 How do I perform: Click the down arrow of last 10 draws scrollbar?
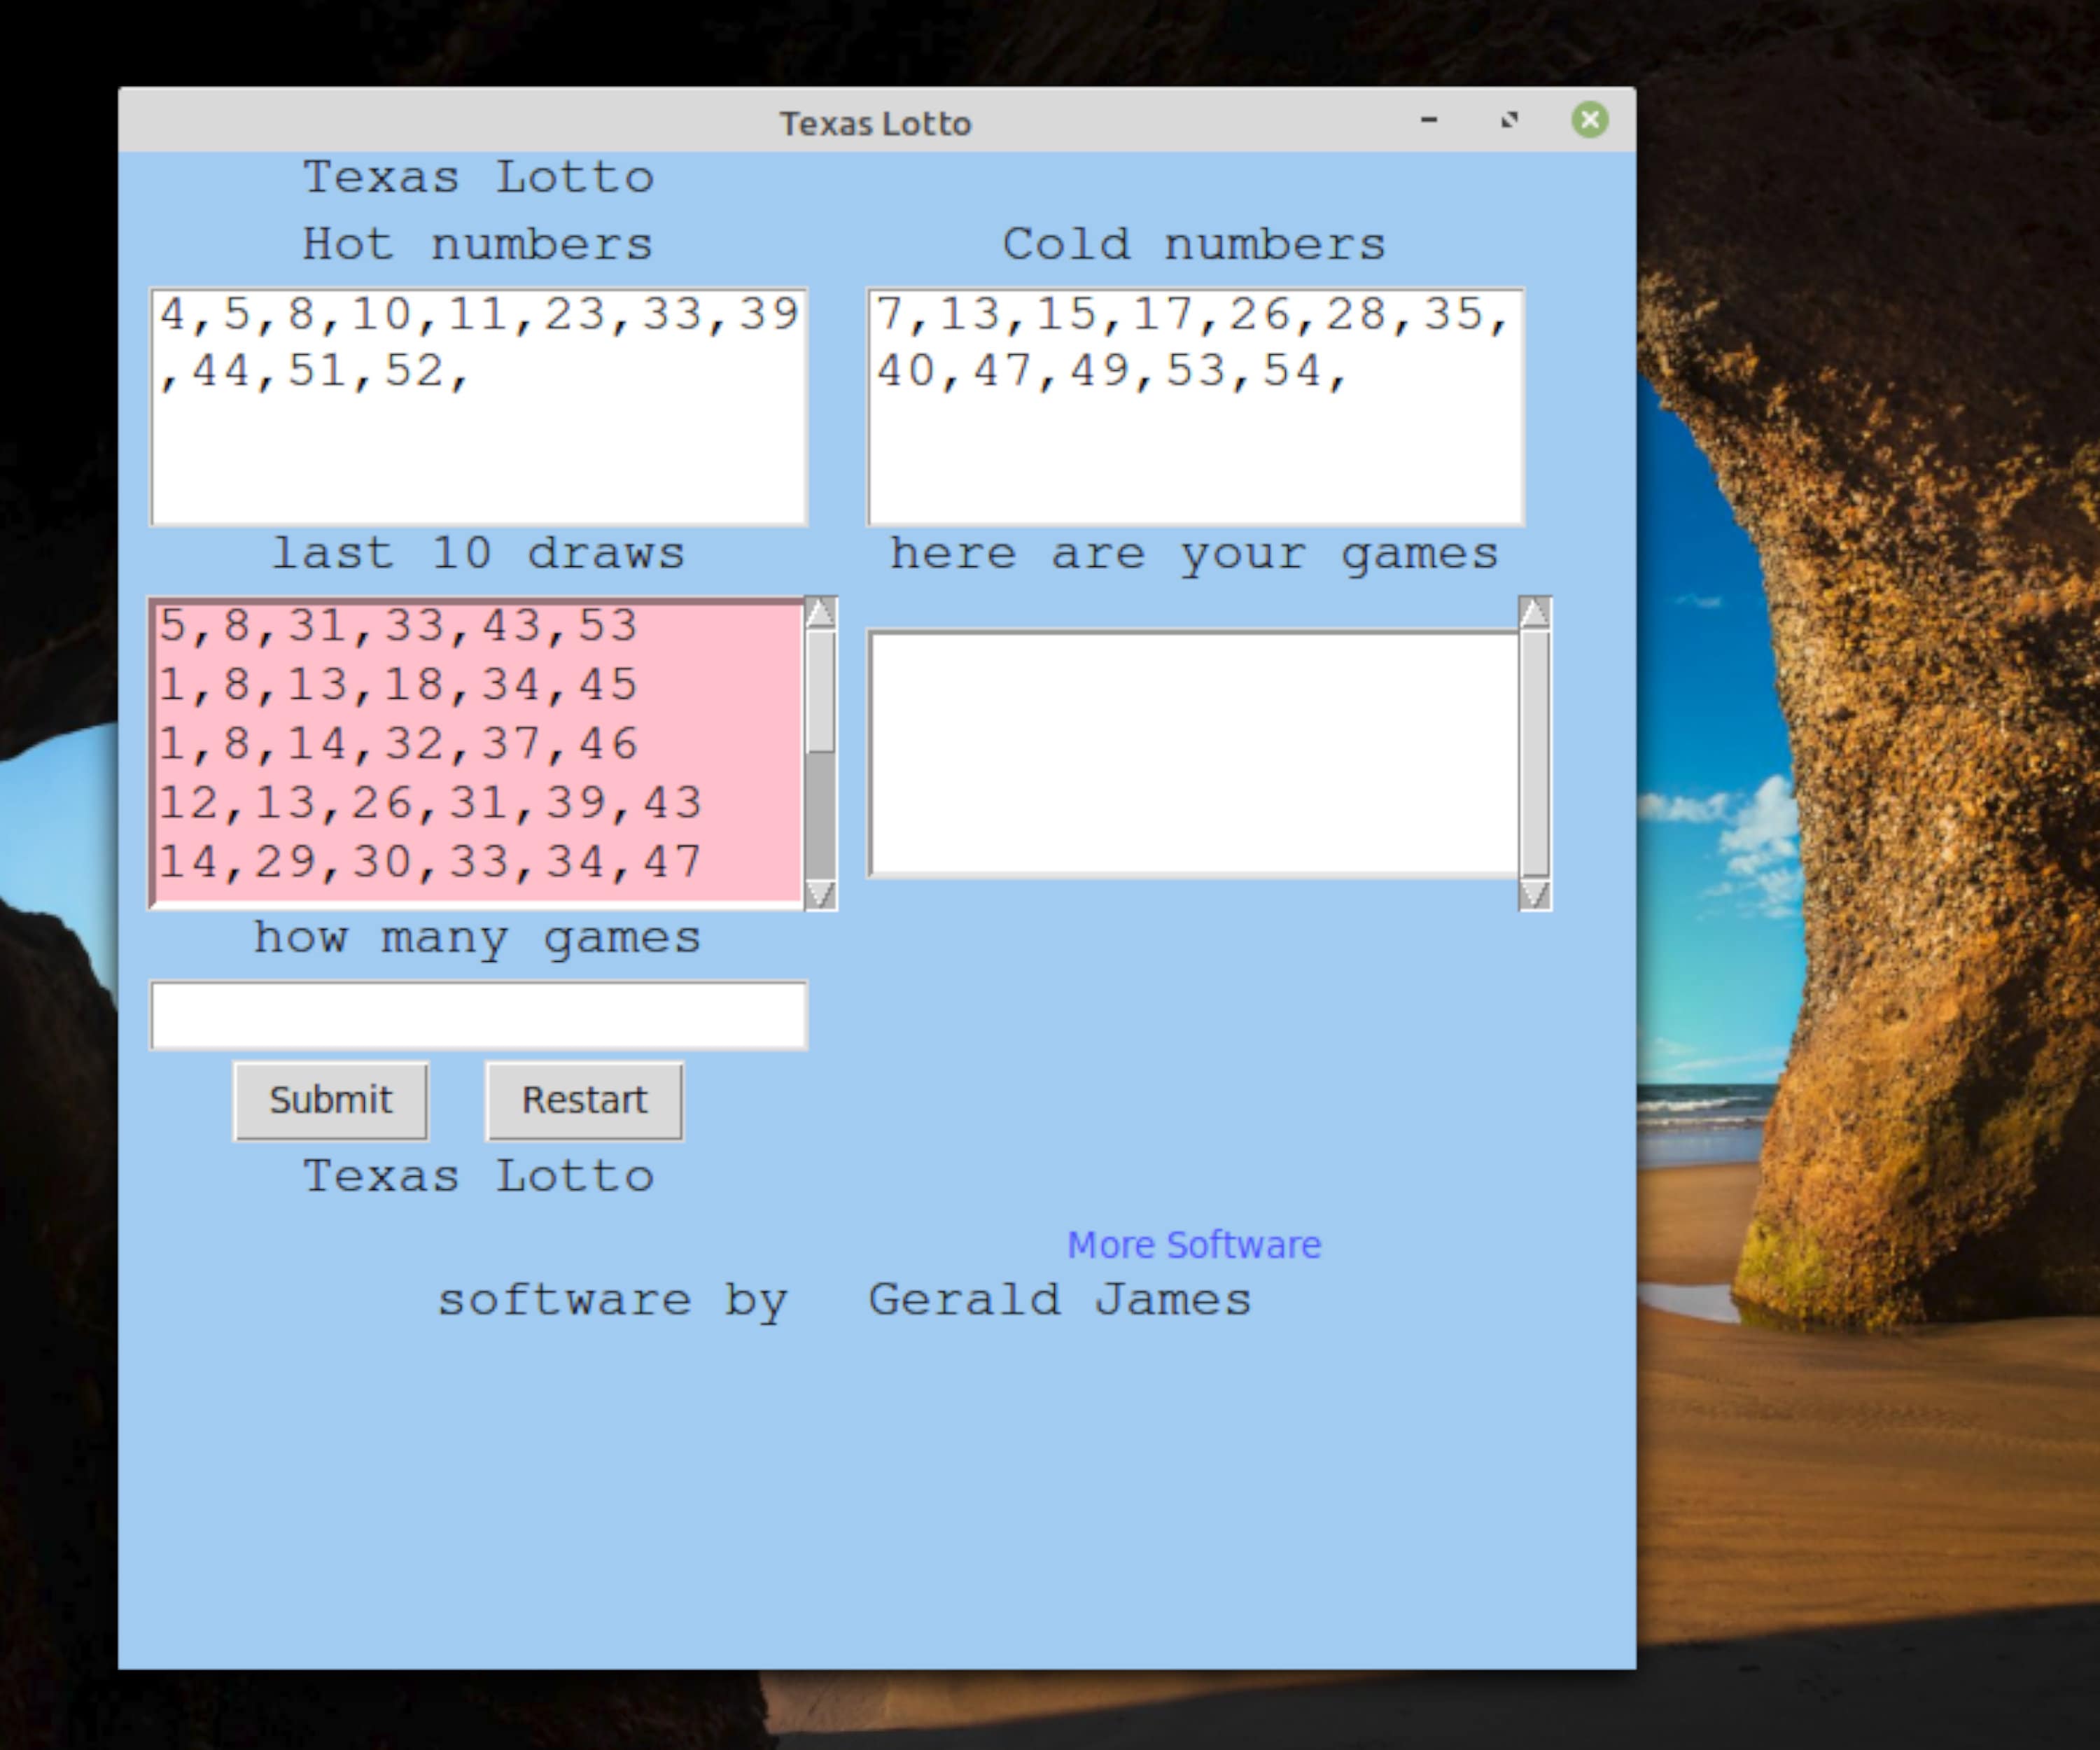click(821, 894)
